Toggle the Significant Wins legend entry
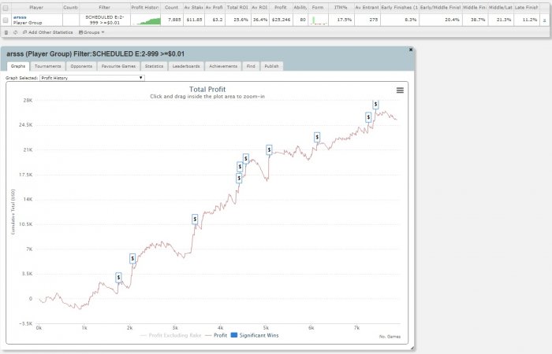Screen dimensions: 552x354 pyautogui.click(x=255, y=335)
